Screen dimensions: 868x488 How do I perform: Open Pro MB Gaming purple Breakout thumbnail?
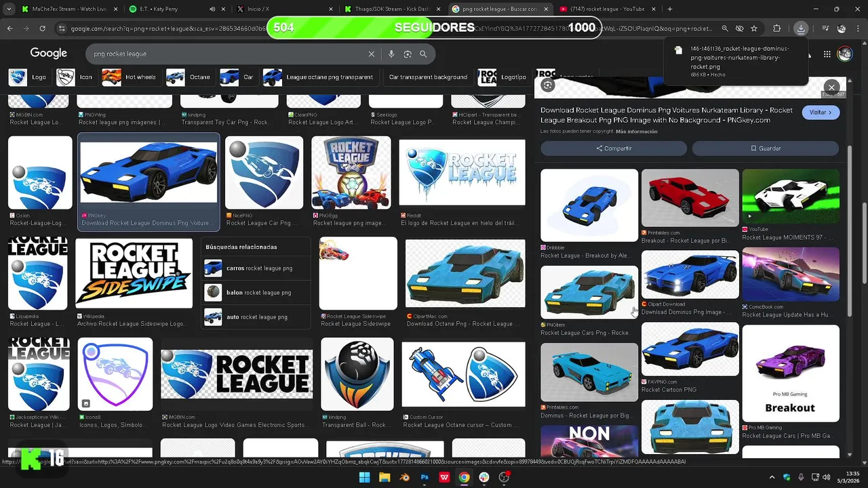[x=791, y=373]
